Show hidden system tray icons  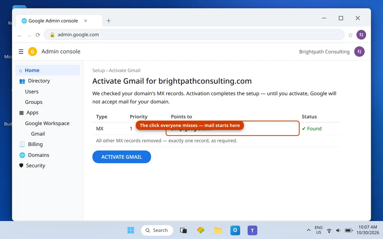[309, 230]
